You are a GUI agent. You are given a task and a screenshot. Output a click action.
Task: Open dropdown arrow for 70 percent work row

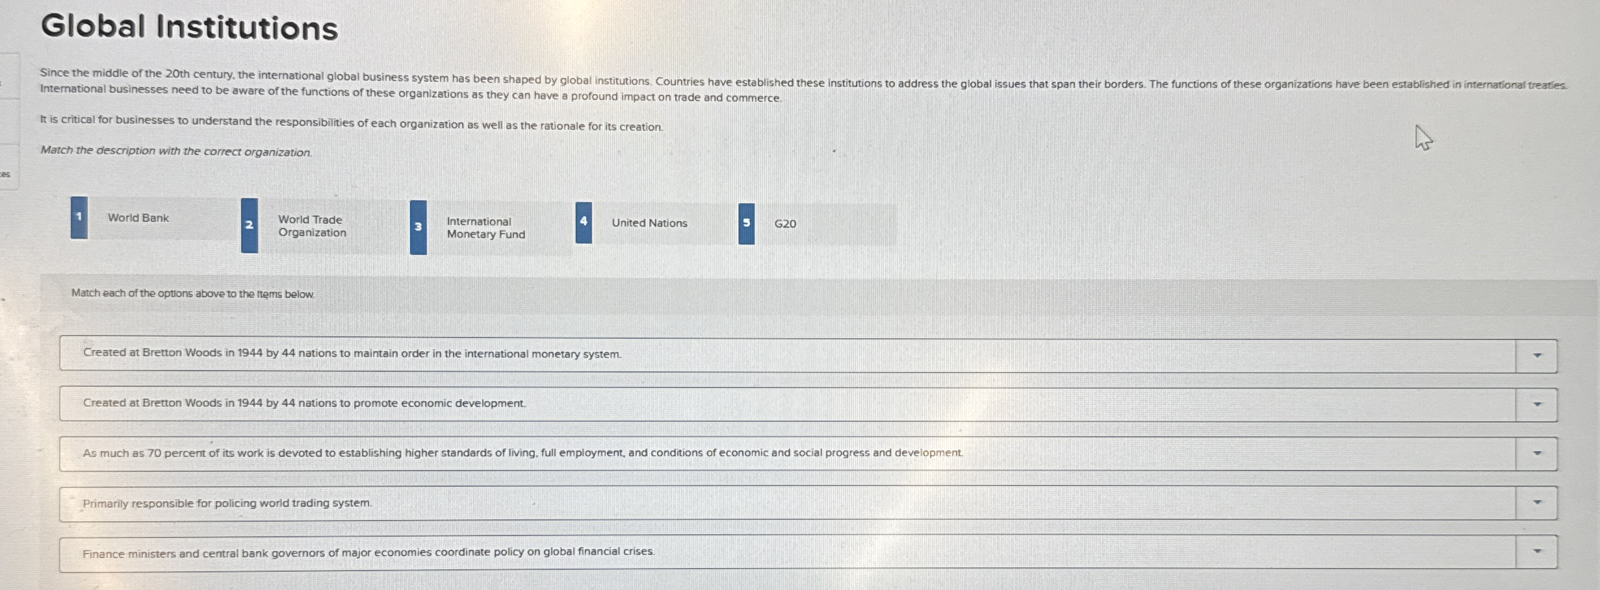click(1537, 454)
